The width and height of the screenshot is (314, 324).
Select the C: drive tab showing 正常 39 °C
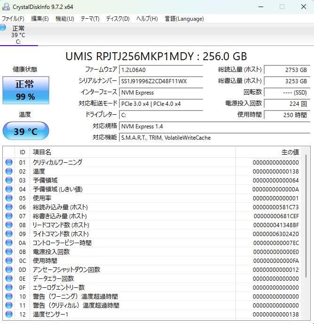click(19, 34)
